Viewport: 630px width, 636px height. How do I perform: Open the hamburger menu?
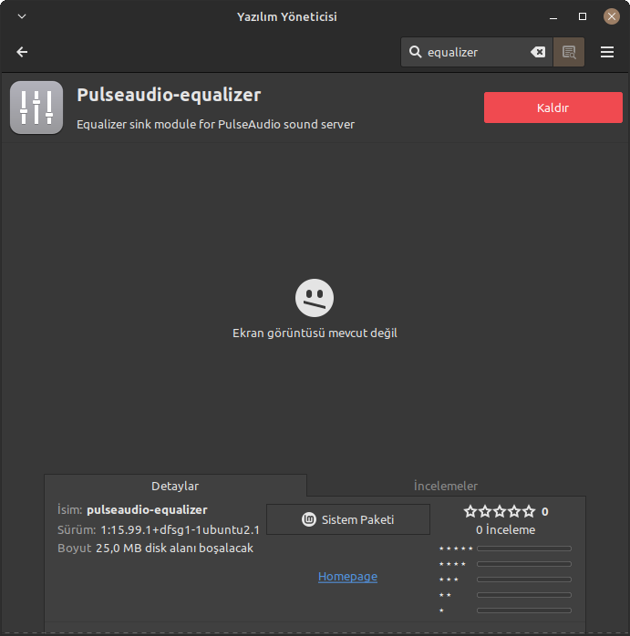coord(607,52)
